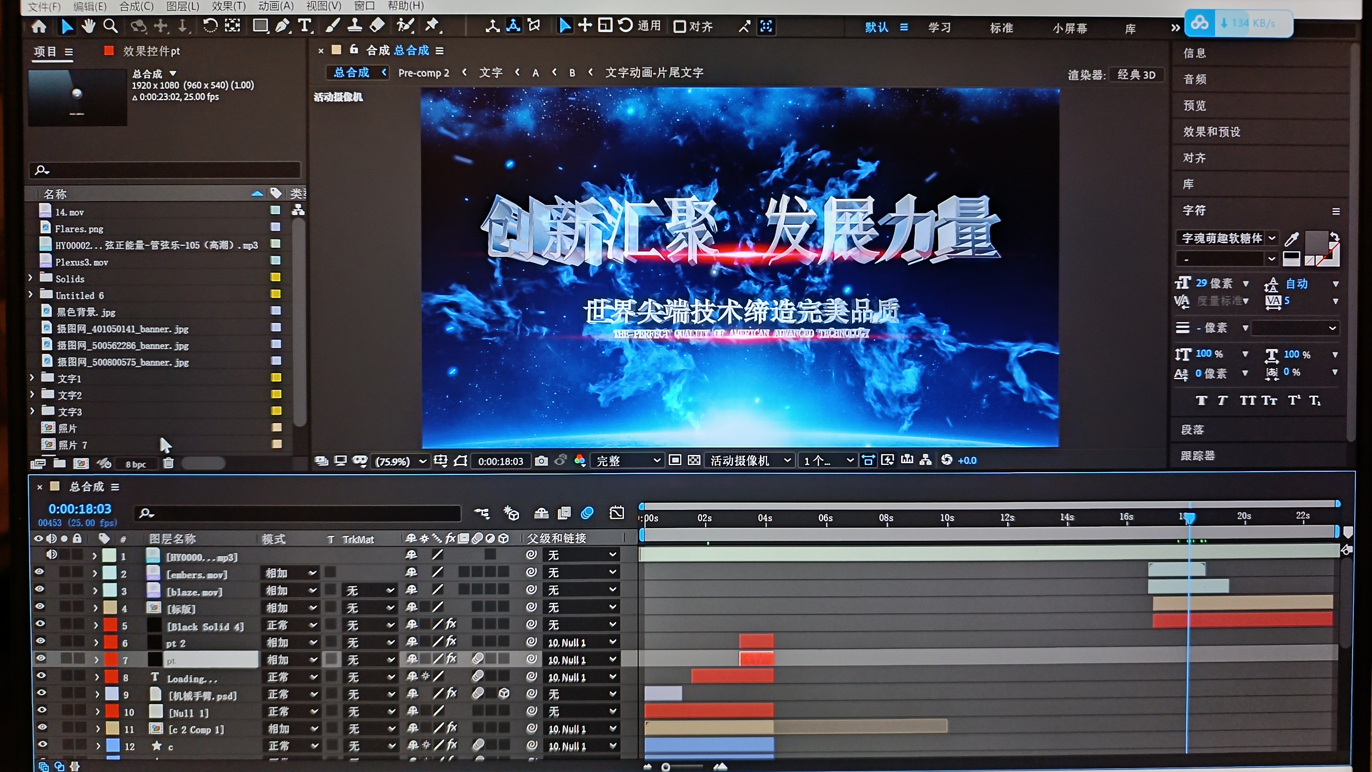This screenshot has width=1372, height=772.
Task: Switch to the 效果控件pt tab
Action: tap(151, 51)
